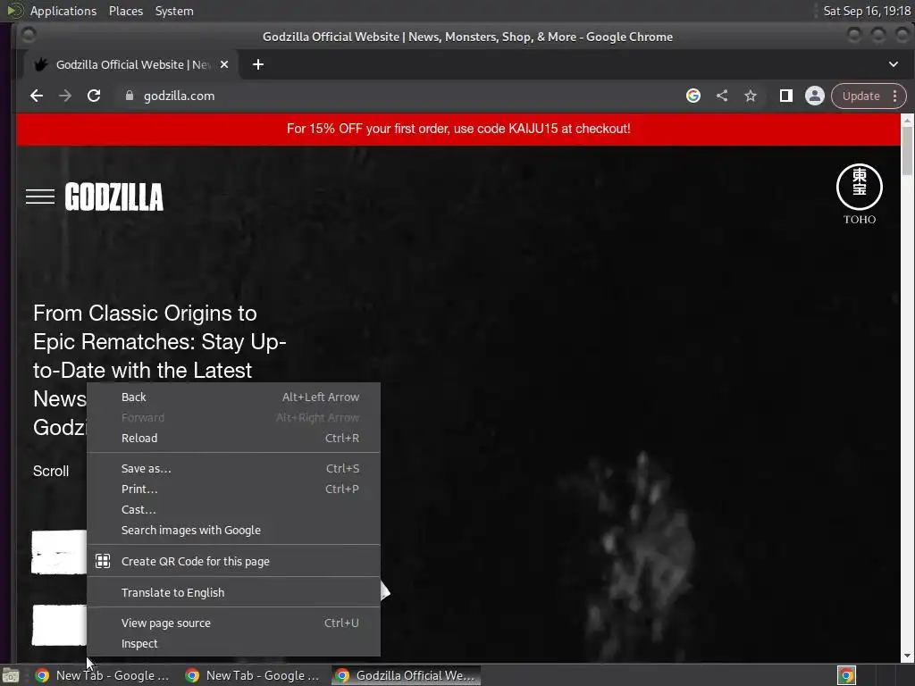Viewport: 915px width, 686px height.
Task: Choose Translate to English
Action: coord(233,593)
